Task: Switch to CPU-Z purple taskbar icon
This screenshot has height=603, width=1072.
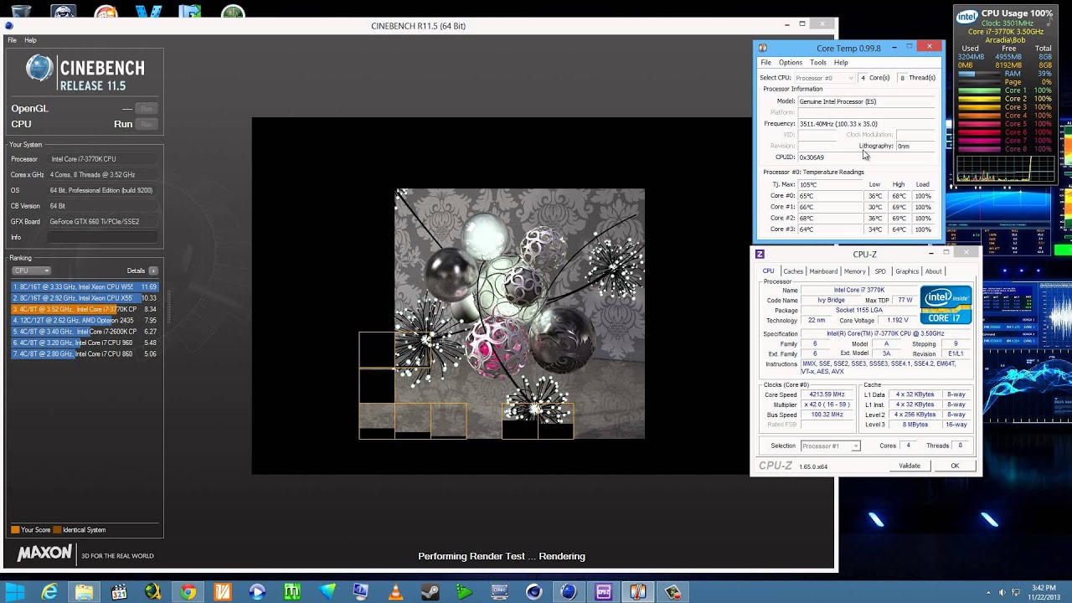Action: (x=603, y=592)
